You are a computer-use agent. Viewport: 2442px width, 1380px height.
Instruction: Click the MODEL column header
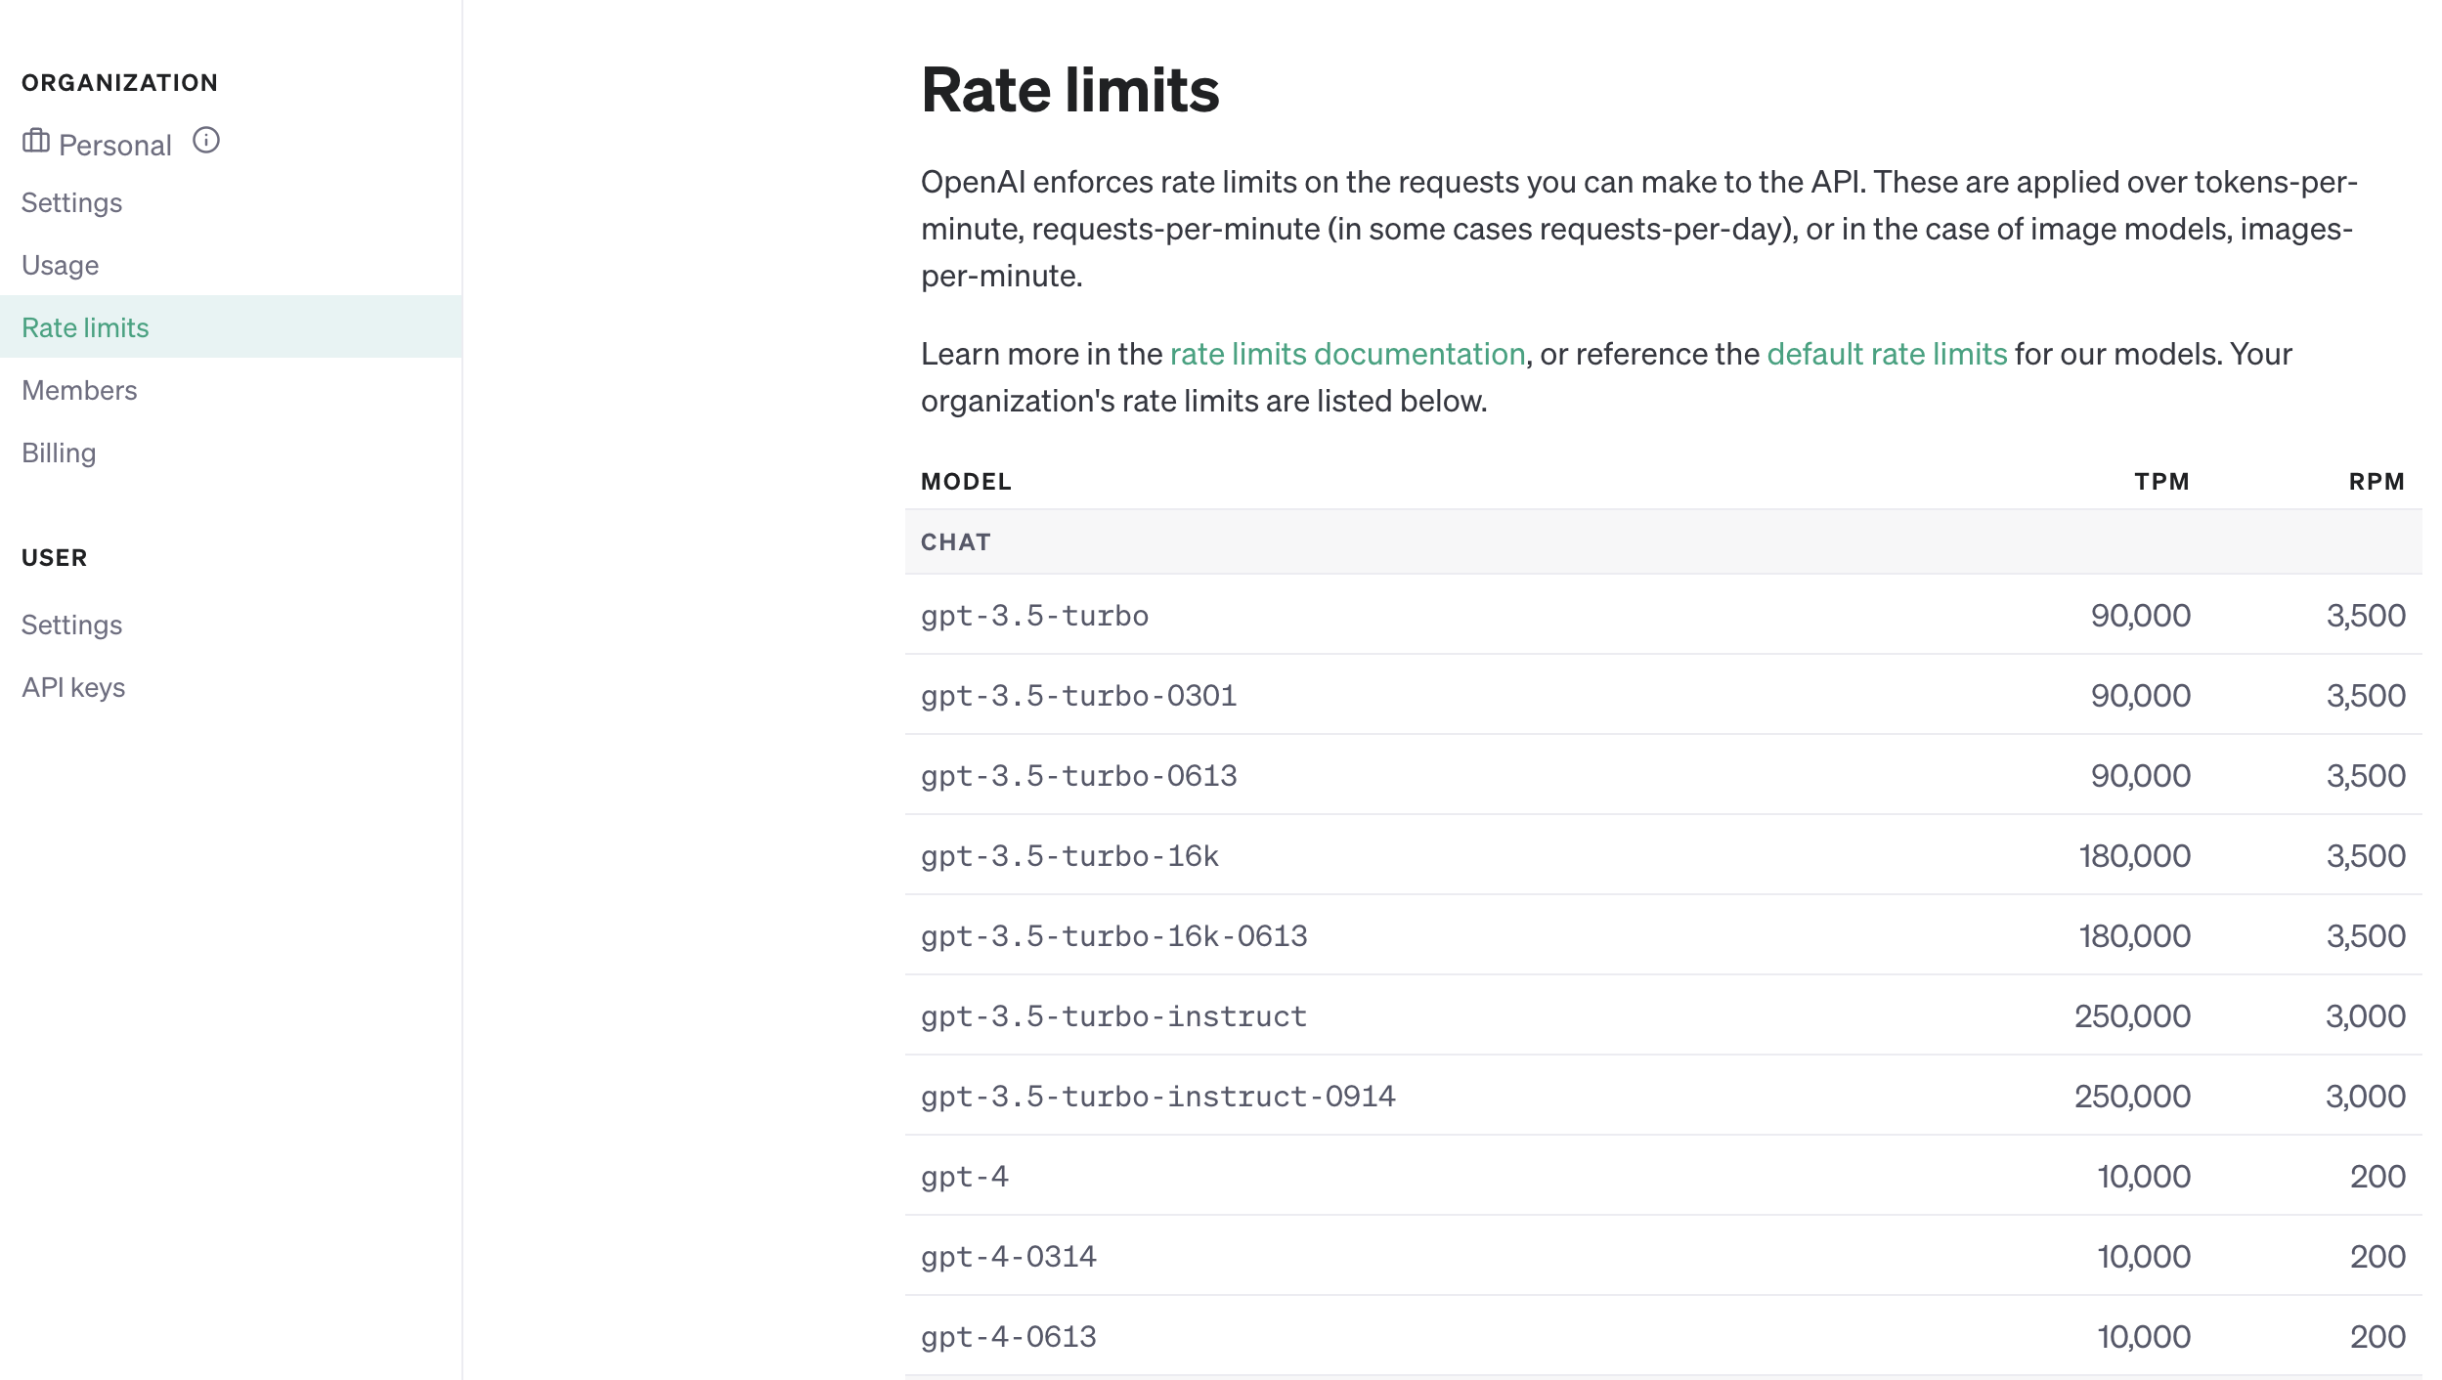coord(966,482)
